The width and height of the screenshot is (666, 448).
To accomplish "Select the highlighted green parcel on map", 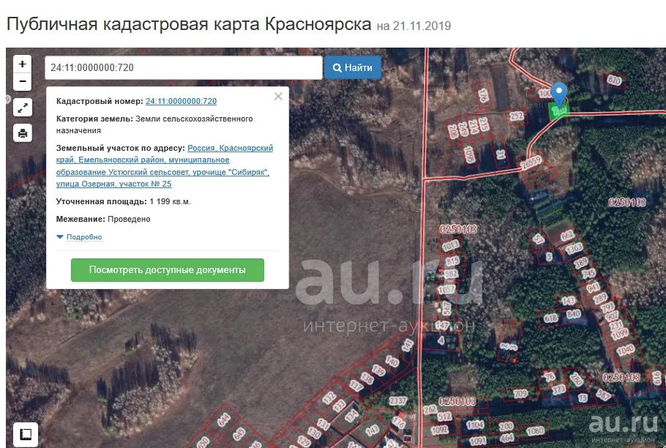I will point(558,111).
